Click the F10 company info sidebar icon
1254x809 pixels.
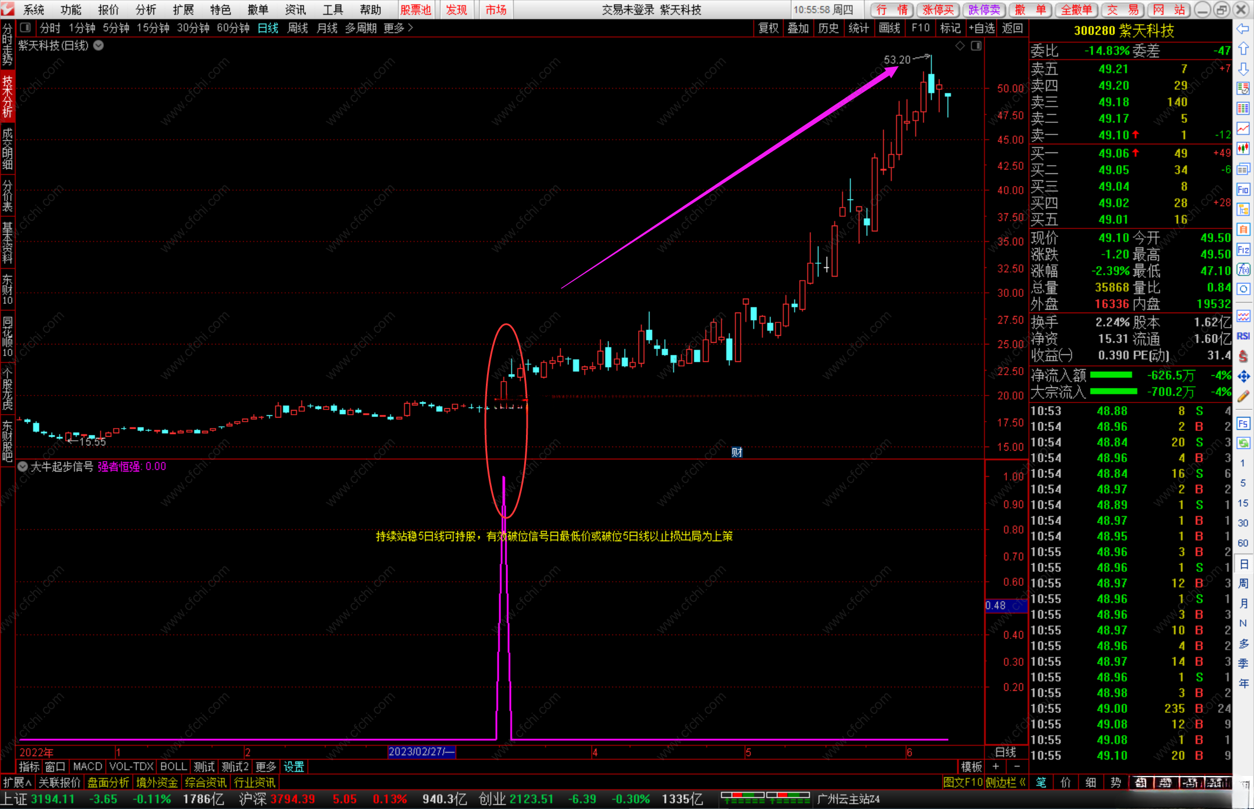pos(1243,190)
